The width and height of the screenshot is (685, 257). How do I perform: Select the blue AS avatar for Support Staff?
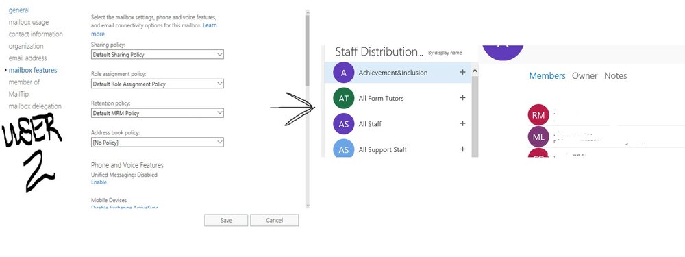pyautogui.click(x=344, y=149)
